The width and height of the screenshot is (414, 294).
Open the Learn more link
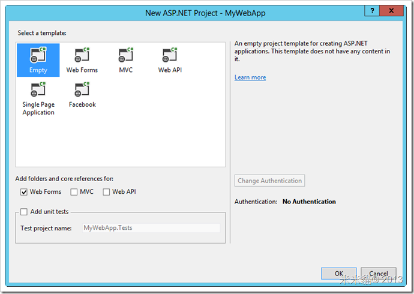tap(250, 77)
